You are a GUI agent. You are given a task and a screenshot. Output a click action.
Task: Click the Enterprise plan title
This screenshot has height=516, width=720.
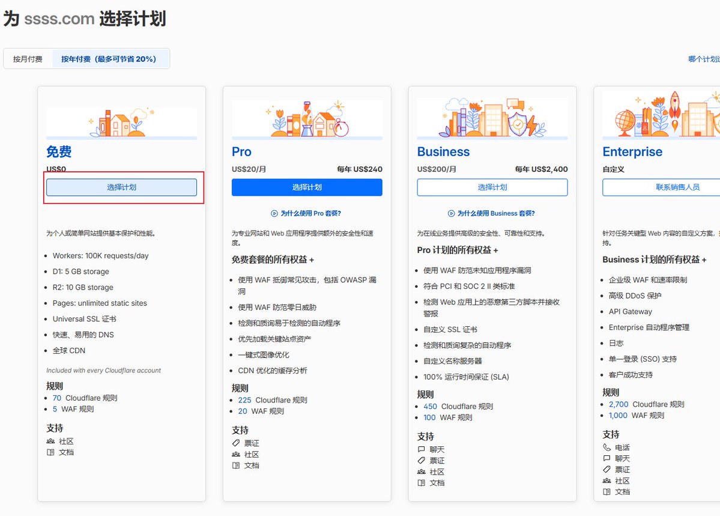[632, 151]
